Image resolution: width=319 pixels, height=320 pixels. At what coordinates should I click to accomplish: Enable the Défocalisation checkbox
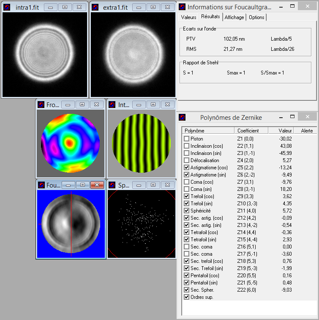[186, 160]
